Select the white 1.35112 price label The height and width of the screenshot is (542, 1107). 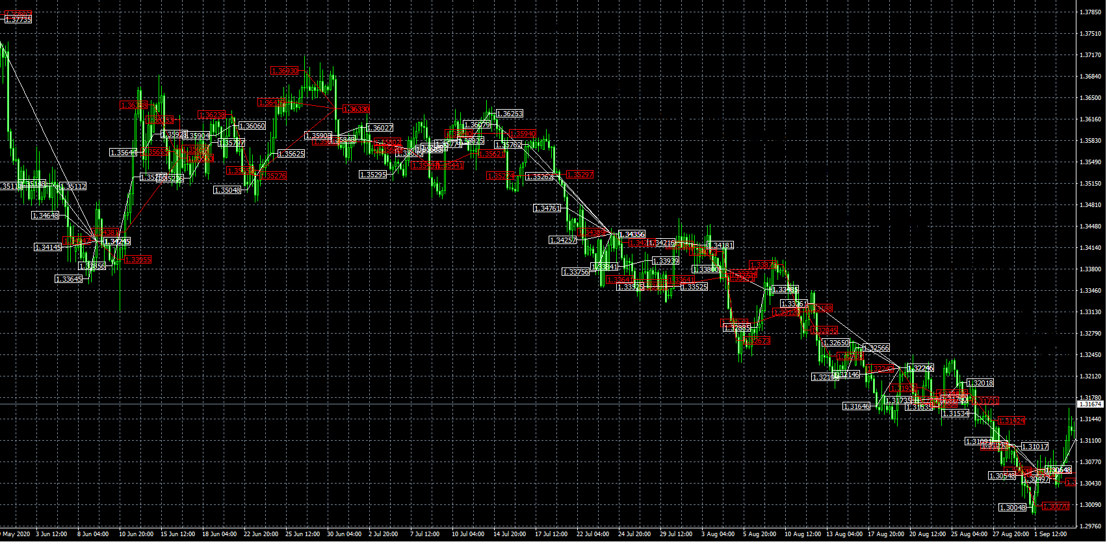click(x=73, y=186)
